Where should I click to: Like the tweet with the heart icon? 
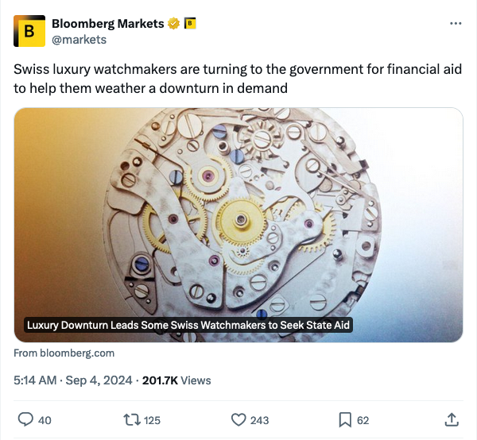click(x=237, y=419)
